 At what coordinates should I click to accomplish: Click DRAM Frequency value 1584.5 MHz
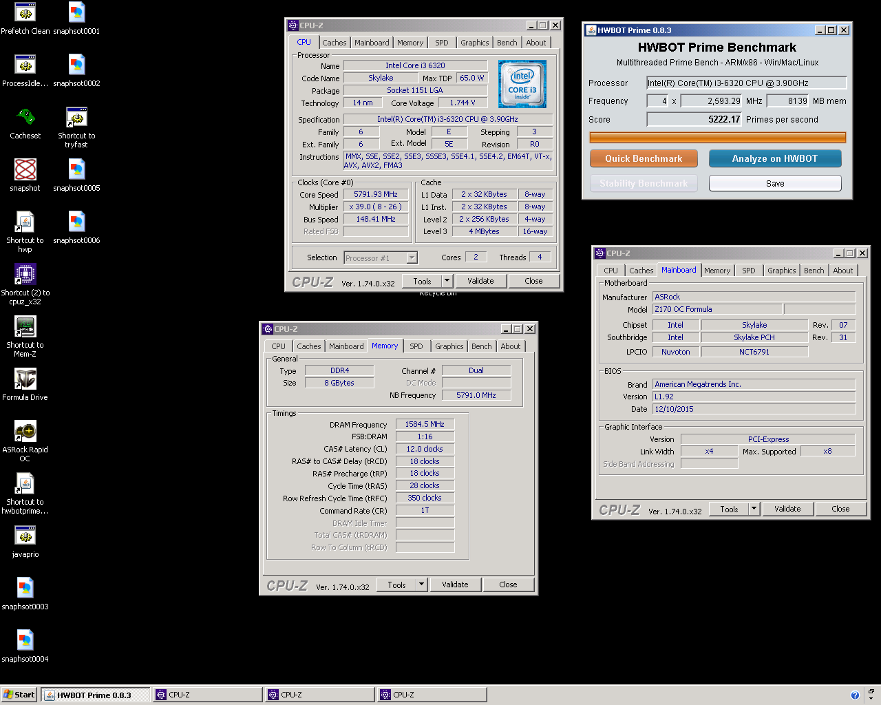tap(425, 424)
